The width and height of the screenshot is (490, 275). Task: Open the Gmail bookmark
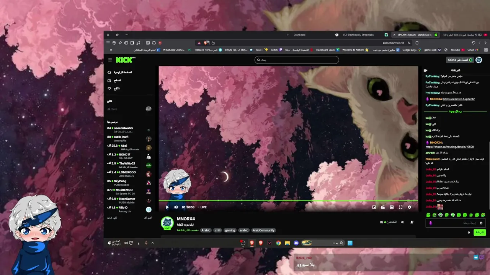473,50
